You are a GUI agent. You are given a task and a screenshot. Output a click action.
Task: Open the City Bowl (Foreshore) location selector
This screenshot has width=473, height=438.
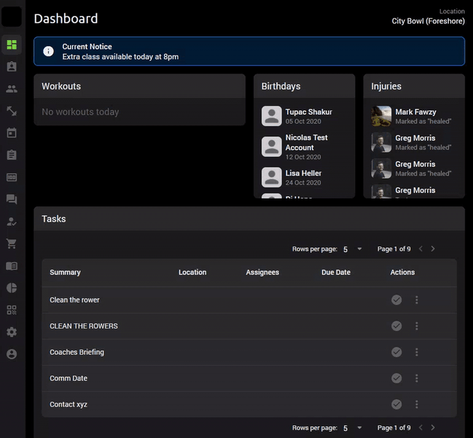coord(428,21)
